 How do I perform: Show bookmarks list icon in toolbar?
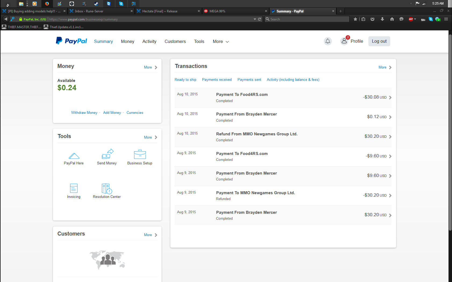pos(363,19)
